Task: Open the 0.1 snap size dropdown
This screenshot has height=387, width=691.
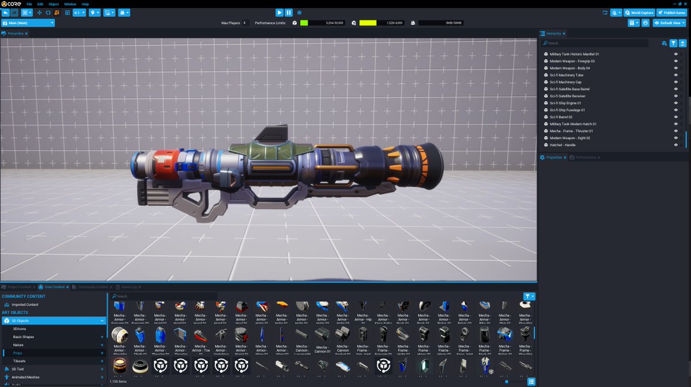Action: (x=79, y=12)
